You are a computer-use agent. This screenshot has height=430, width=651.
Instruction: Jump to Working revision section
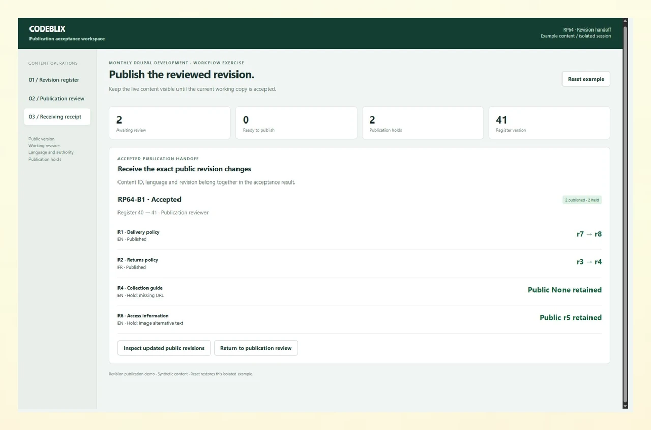click(x=44, y=146)
